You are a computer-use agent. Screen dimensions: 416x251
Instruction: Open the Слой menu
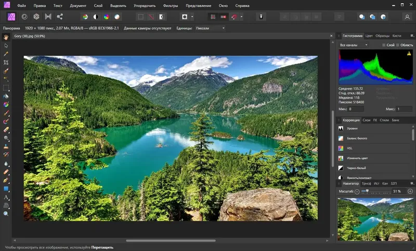(98, 6)
